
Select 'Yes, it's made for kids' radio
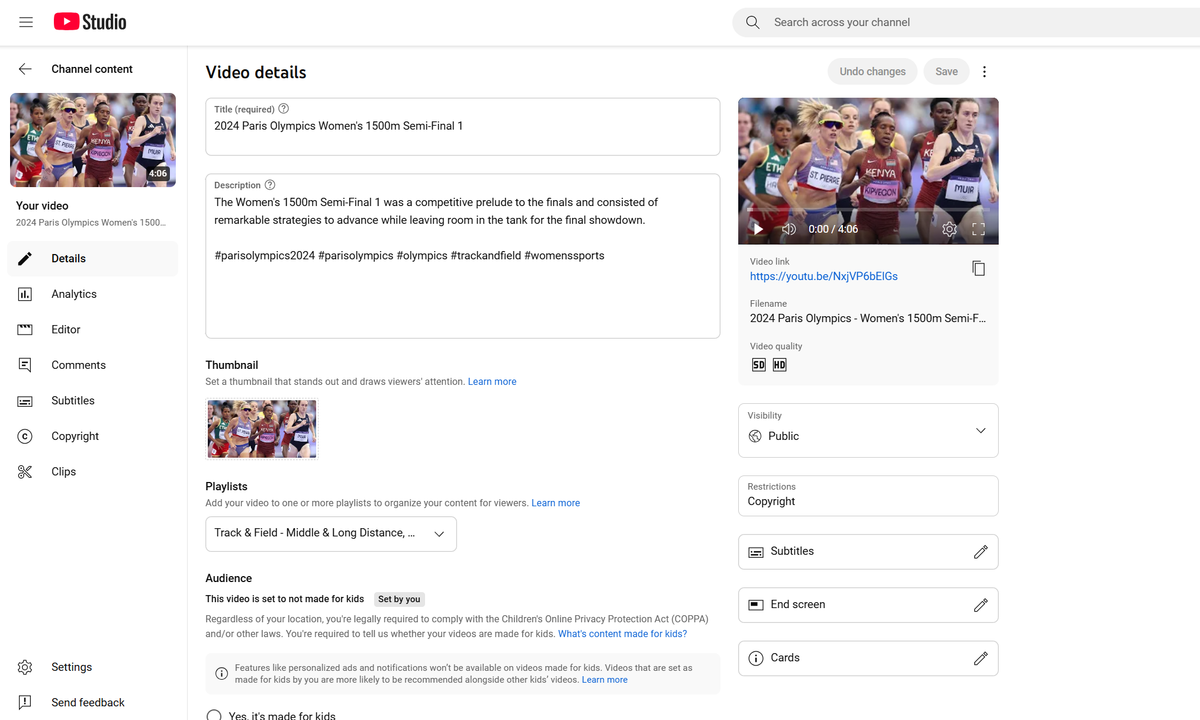214,715
